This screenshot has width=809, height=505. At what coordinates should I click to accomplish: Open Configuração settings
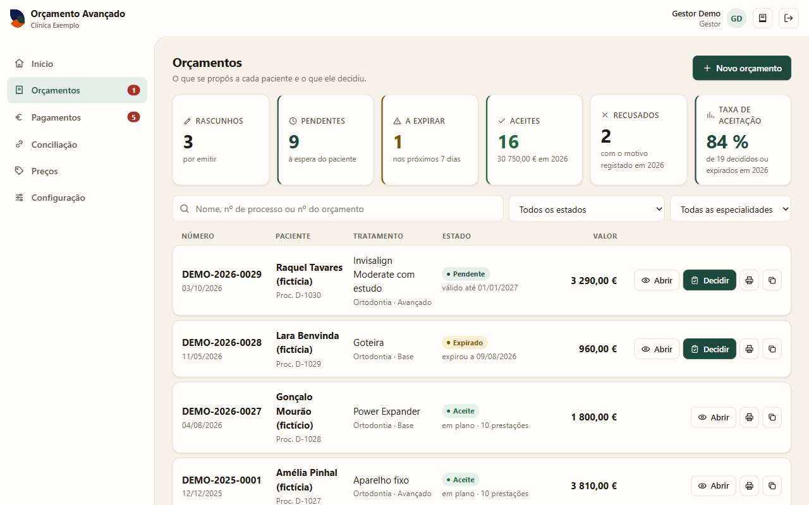77,198
